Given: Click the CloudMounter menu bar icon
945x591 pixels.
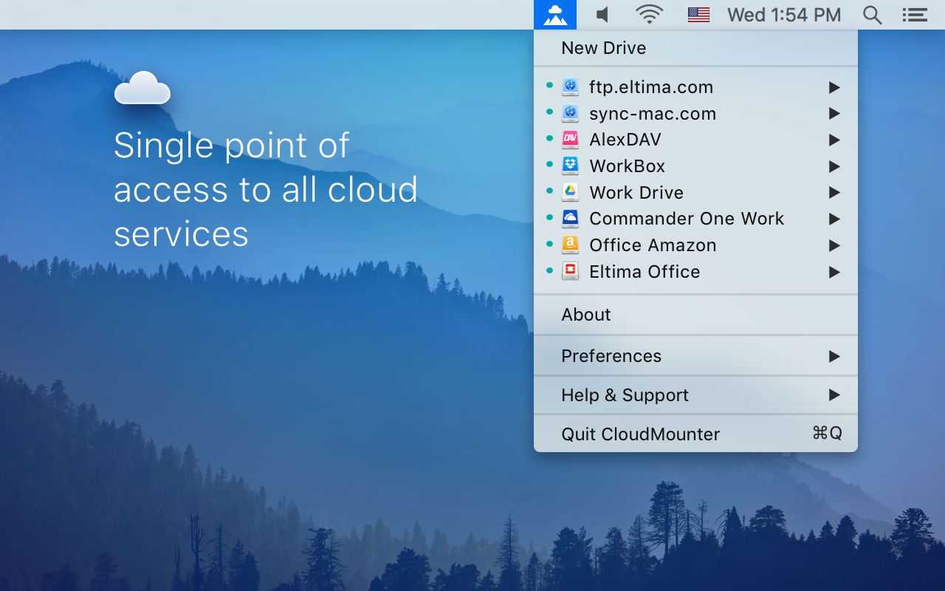Looking at the screenshot, I should pyautogui.click(x=555, y=15).
